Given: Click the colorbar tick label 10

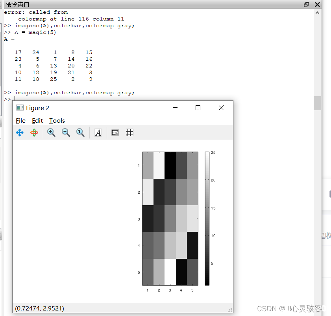Looking at the screenshot, I should click(213, 236).
